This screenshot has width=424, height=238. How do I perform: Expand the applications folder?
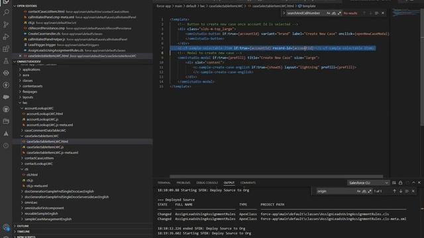pos(31,69)
